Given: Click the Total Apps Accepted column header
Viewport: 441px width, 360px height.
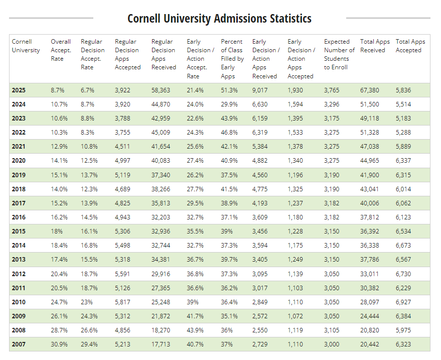Looking at the screenshot, I should (x=410, y=46).
